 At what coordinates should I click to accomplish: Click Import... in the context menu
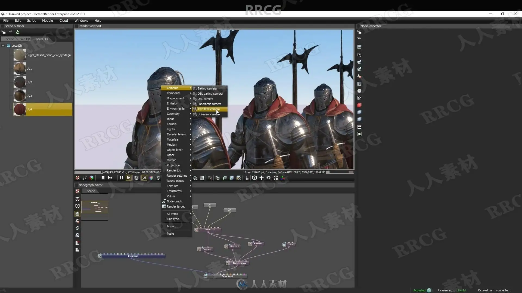click(172, 226)
